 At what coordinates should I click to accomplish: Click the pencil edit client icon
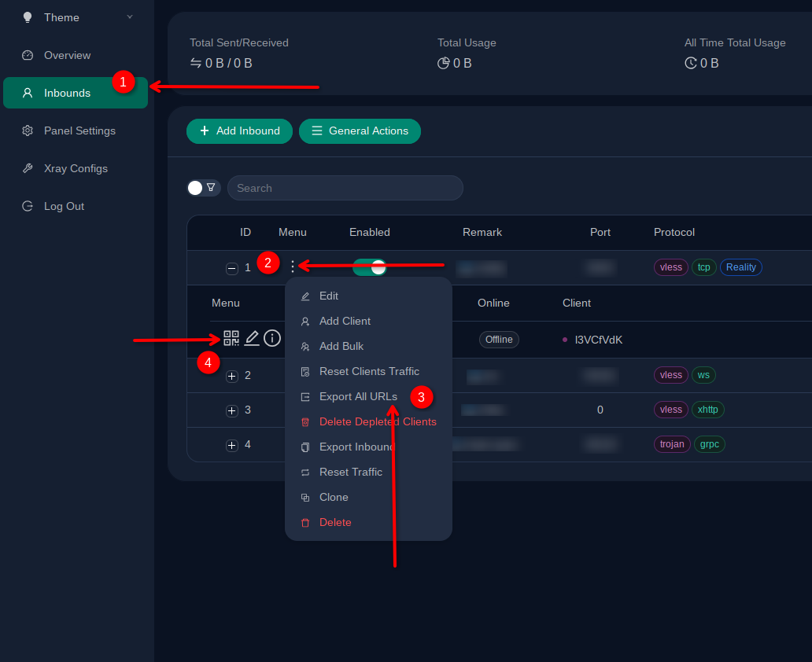[x=252, y=338]
